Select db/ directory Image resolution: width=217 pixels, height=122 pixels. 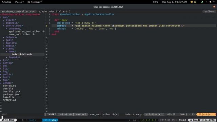(5, 66)
